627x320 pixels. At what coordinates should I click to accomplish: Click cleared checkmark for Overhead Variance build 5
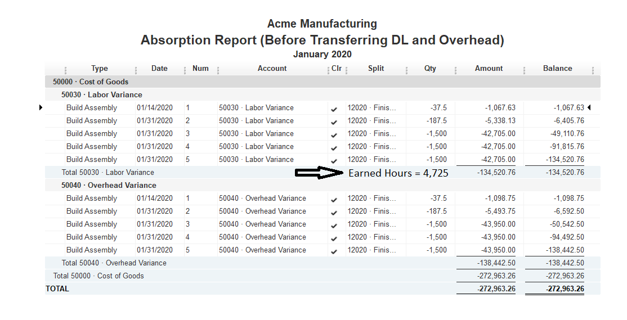tap(334, 251)
